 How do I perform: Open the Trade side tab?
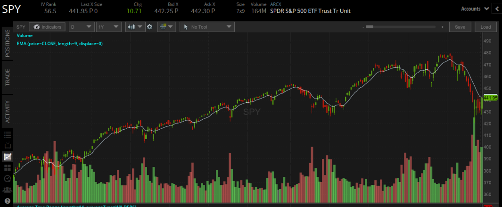[x=8, y=77]
